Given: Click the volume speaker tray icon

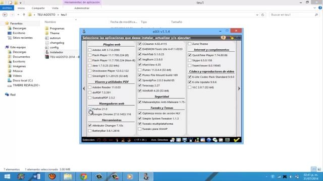Looking at the screenshot, I should (x=291, y=176).
